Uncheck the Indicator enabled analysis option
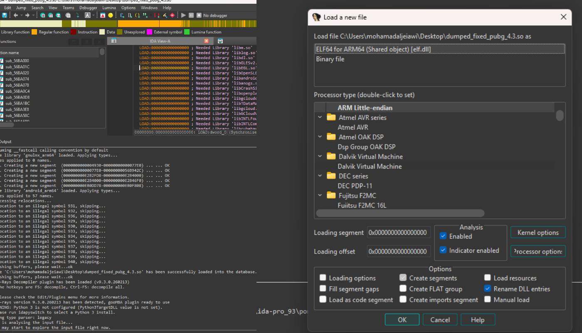 pyautogui.click(x=443, y=251)
